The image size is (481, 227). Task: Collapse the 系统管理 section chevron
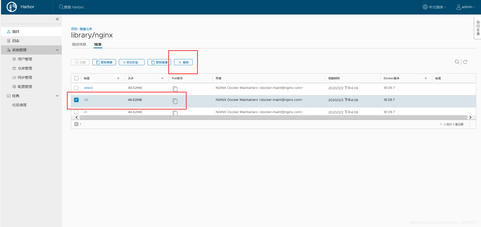[57, 50]
